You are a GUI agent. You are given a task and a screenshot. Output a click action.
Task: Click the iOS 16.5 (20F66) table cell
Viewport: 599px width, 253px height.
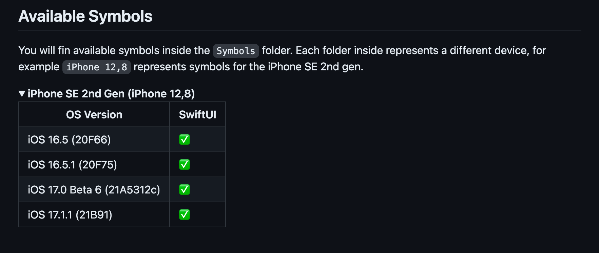(69, 139)
